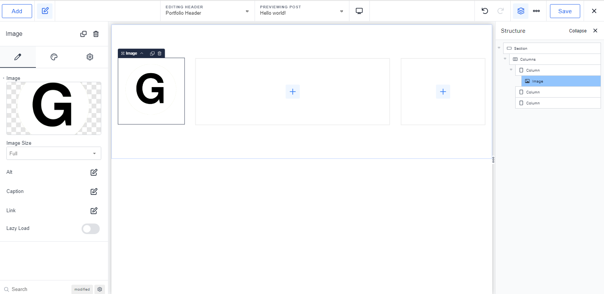Viewport: 604px width, 294px height.
Task: Open the three-dot more options menu
Action: pyautogui.click(x=536, y=11)
